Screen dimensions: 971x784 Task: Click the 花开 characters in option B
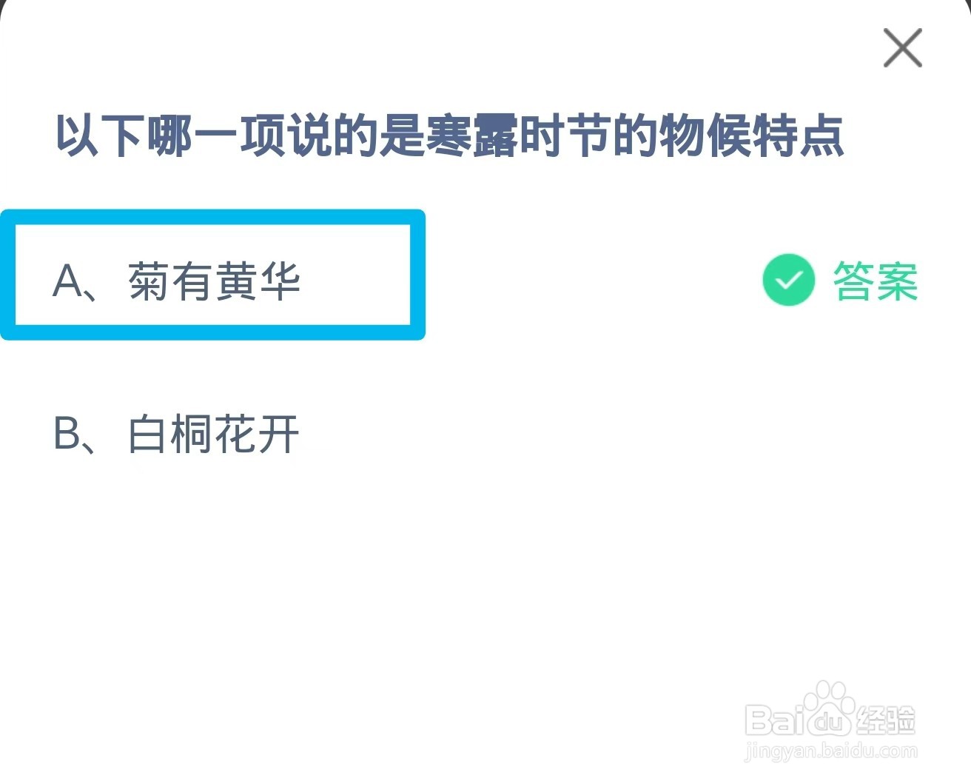pos(257,434)
